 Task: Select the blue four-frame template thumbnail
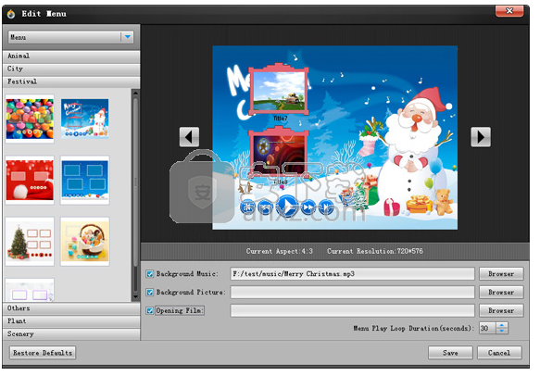[x=84, y=180]
